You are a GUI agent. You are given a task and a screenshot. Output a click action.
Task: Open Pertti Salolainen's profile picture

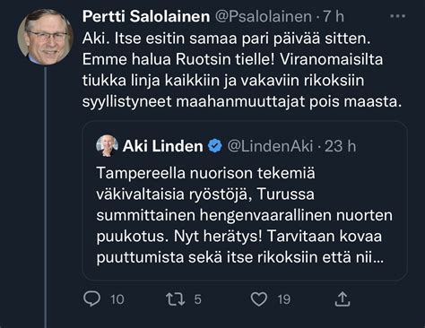coord(46,37)
